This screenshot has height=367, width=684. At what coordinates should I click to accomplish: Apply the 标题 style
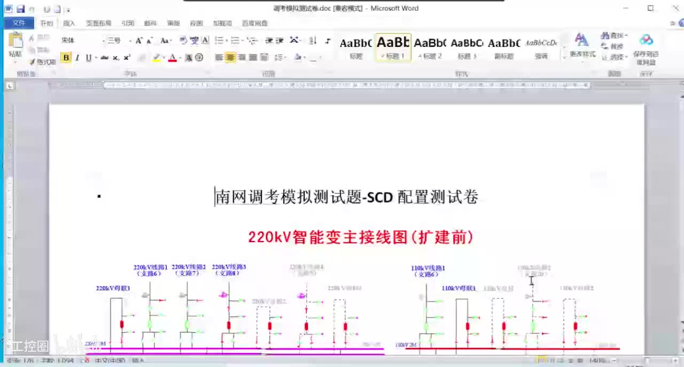[x=356, y=48]
